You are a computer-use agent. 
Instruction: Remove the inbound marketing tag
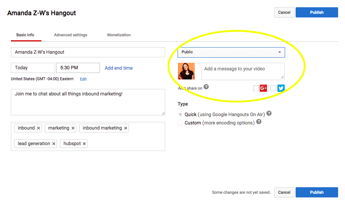click(126, 128)
